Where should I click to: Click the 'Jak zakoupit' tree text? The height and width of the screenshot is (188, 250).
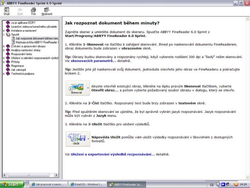point(18,70)
